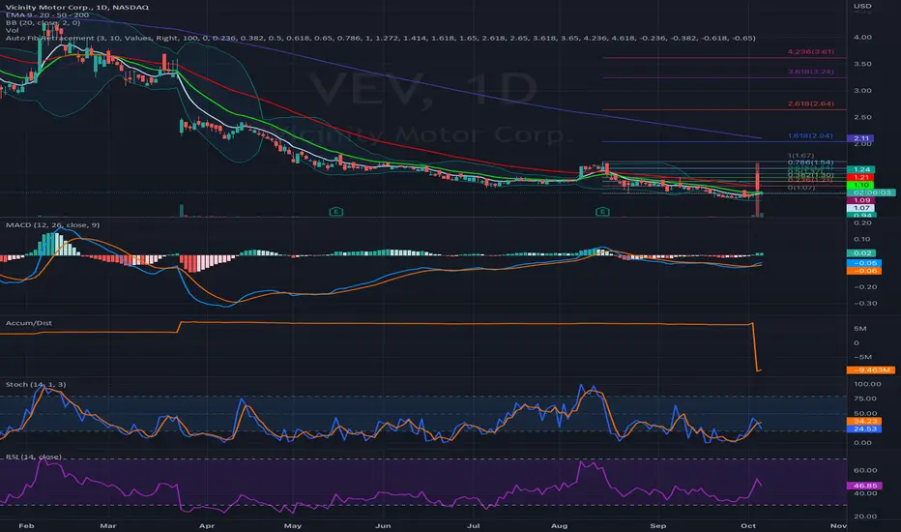
Task: Click the 4.00 price scale label
Action: (x=862, y=38)
